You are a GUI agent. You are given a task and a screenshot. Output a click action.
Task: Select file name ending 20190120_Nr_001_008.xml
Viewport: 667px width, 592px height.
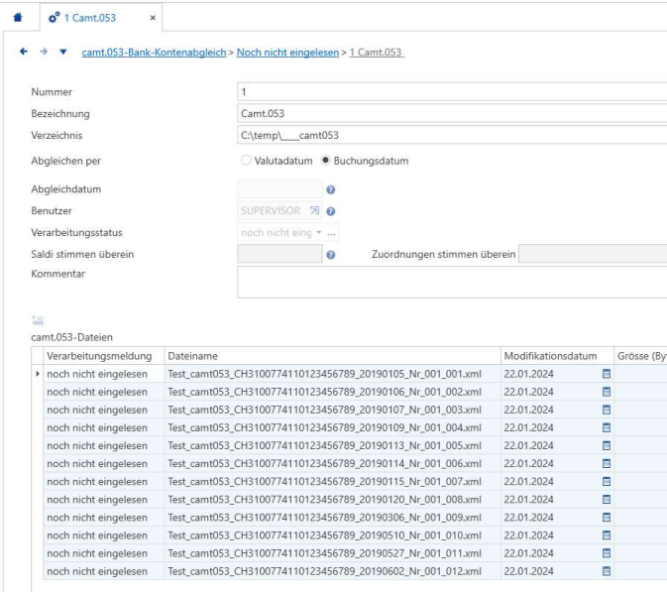point(324,499)
